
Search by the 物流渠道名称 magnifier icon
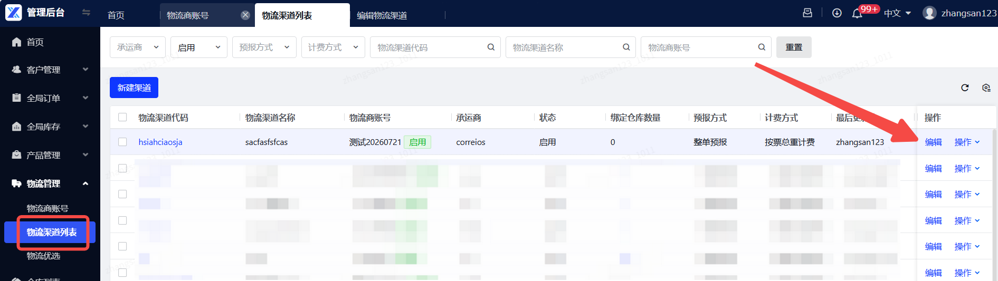(x=626, y=47)
